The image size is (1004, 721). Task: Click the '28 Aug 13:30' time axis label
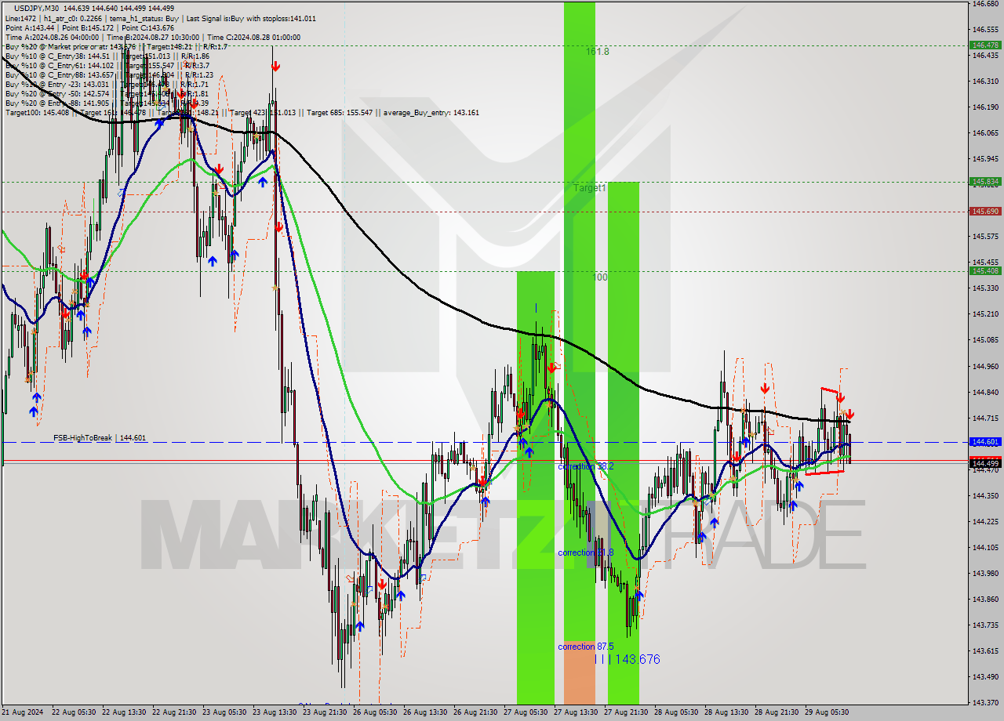click(726, 712)
